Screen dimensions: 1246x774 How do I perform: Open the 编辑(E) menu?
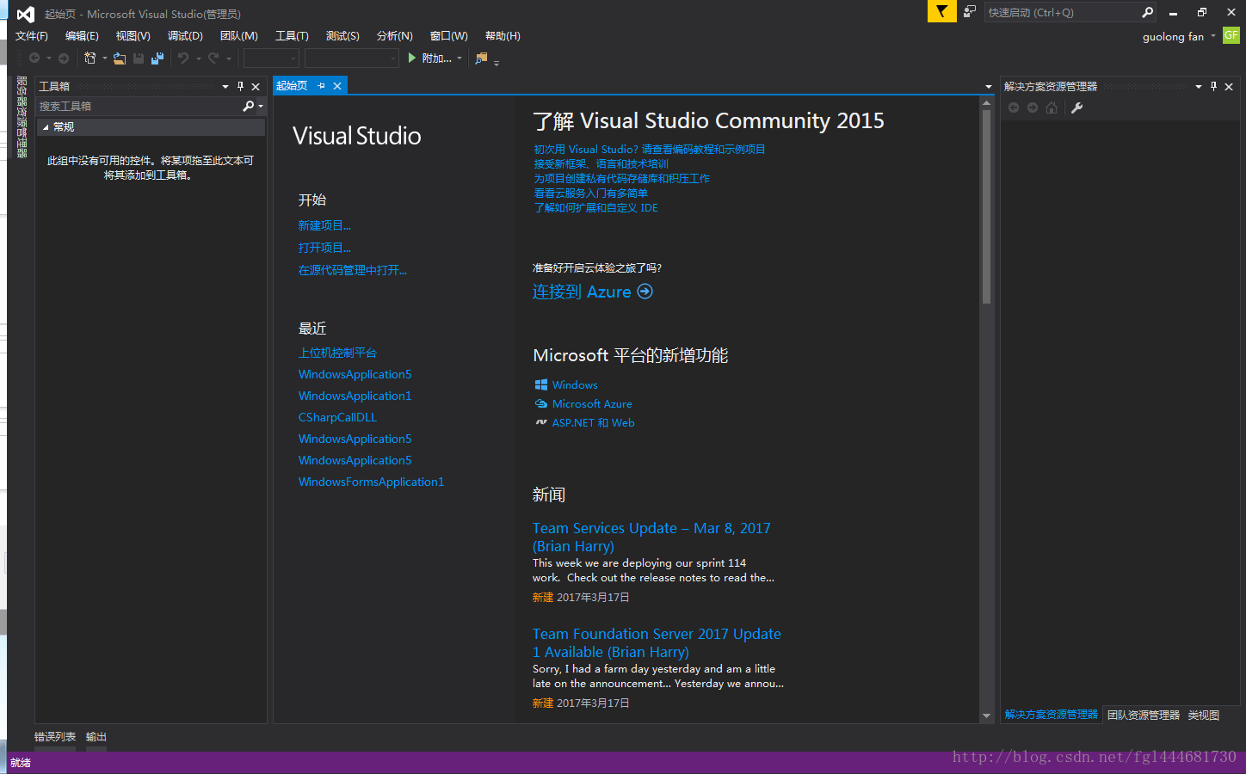click(82, 36)
